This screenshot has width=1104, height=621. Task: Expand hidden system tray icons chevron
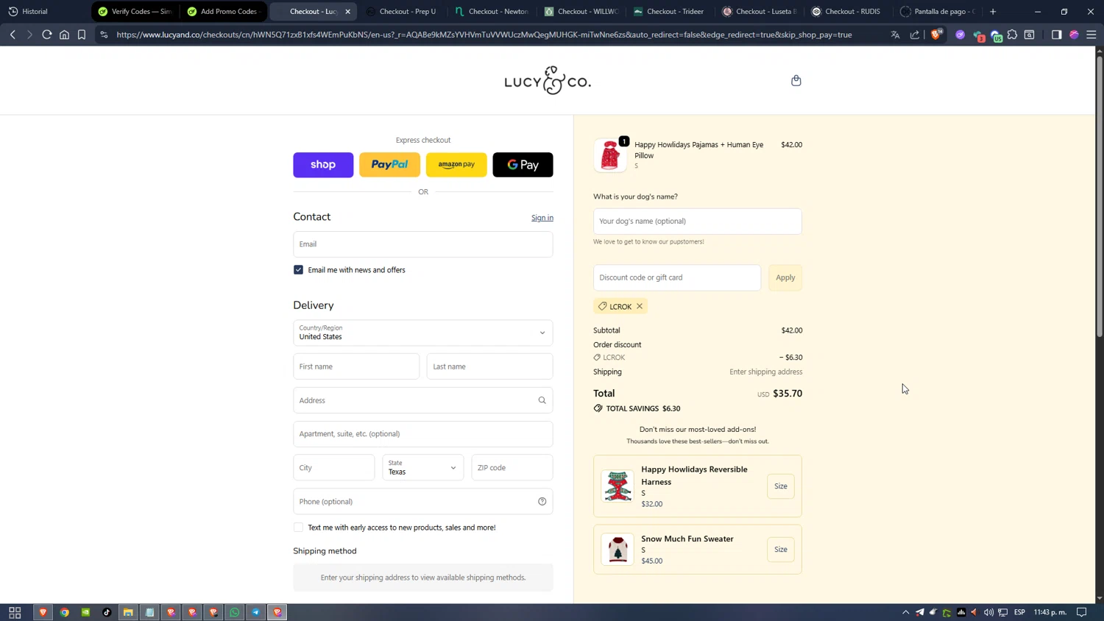pyautogui.click(x=906, y=612)
